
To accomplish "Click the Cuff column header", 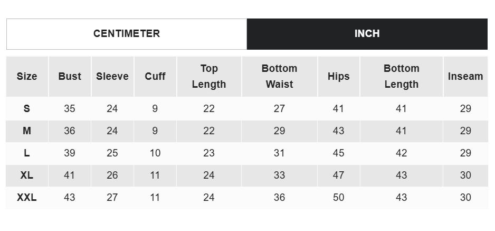I will [x=155, y=77].
